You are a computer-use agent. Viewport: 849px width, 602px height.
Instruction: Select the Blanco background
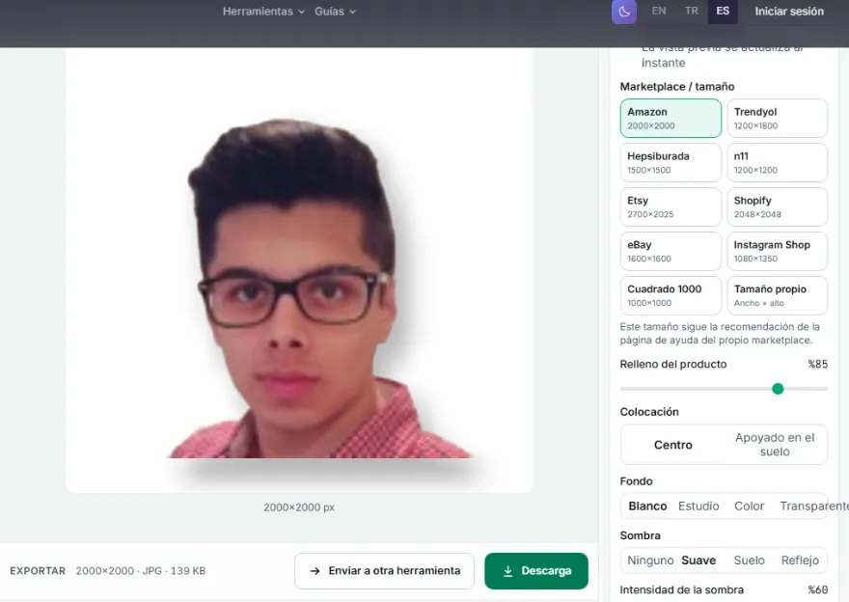(x=647, y=506)
